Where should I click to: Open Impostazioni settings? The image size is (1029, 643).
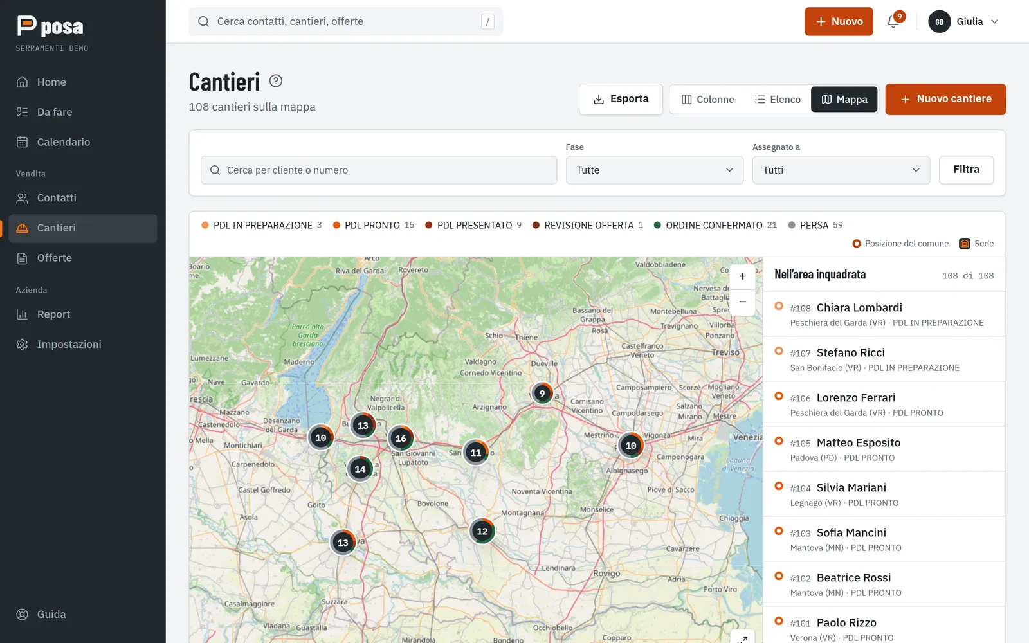point(83,344)
